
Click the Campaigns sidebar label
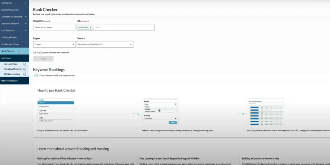pos(7,3)
